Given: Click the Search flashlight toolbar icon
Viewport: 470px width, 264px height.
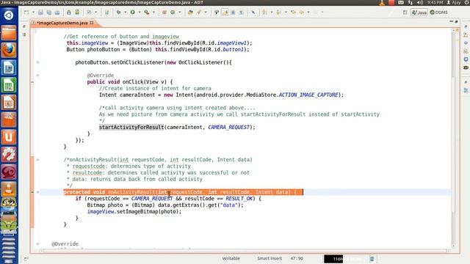Looking at the screenshot, I should [x=199, y=12].
